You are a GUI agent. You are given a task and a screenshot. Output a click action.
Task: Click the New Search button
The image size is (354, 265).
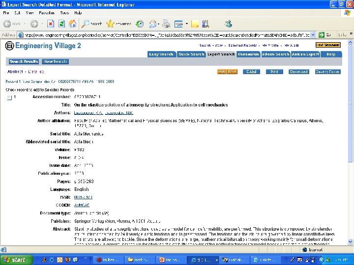pos(55,61)
